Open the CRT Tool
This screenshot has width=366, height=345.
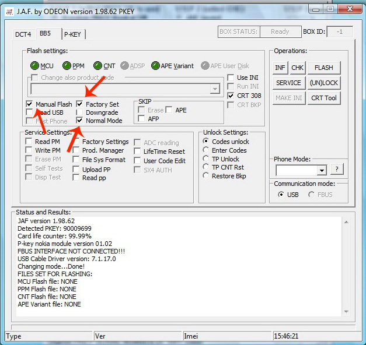324,98
